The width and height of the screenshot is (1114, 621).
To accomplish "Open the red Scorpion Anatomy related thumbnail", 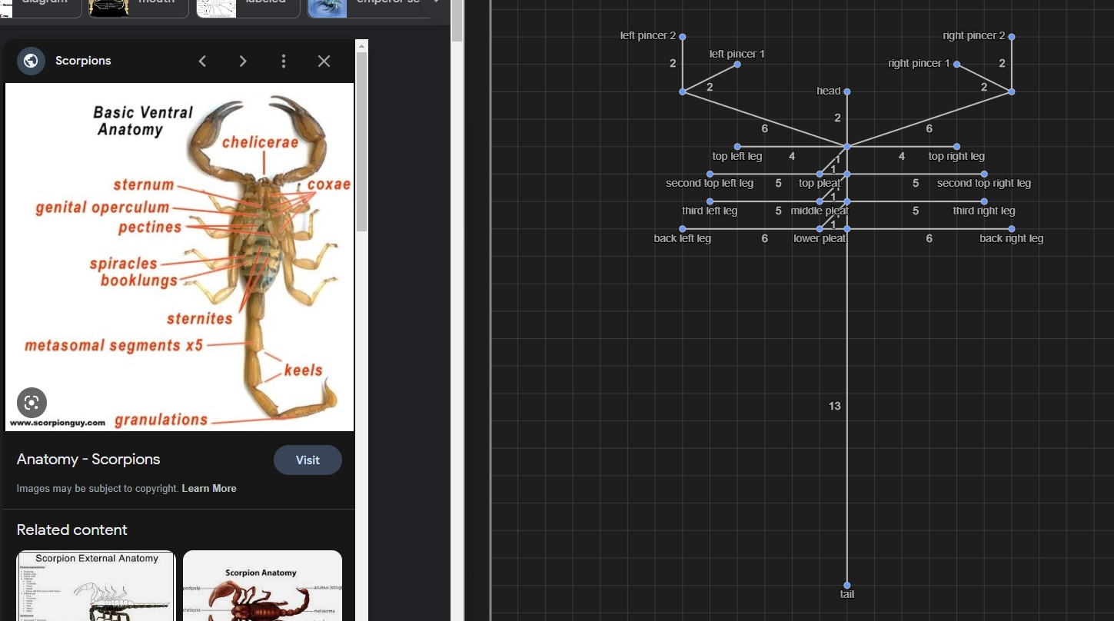I will tap(262, 585).
